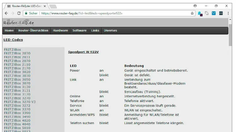Screen dimensions: 236x132
Task: Click the 'Bedeutung' column header
Action: coord(134,66)
